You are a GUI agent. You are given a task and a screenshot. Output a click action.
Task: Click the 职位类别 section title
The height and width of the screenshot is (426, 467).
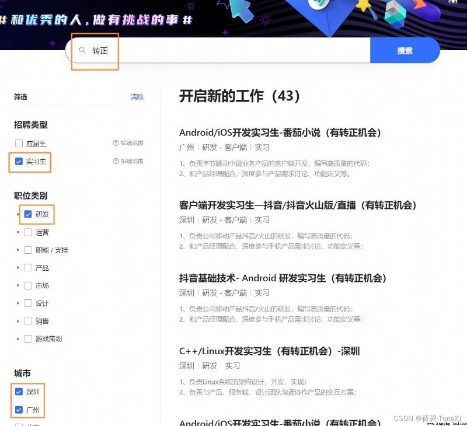click(x=31, y=195)
